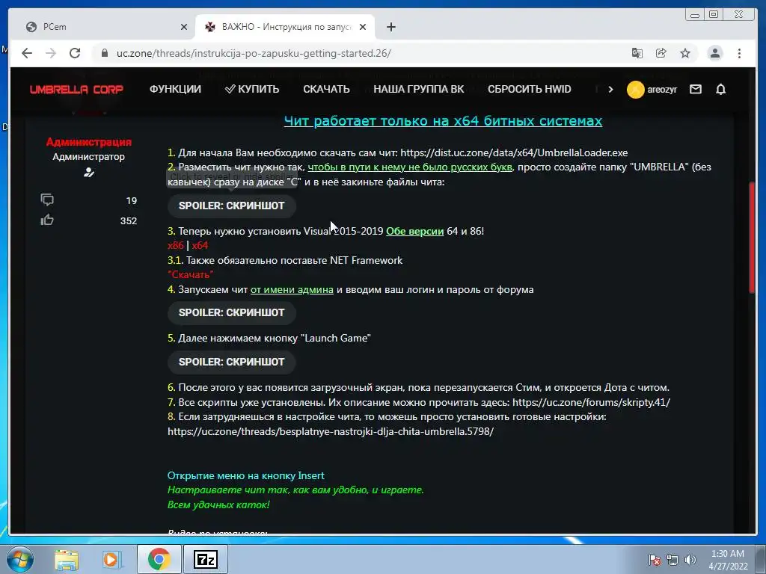The image size is (766, 574).
Task: Click the messages count icon
Action: (x=47, y=200)
